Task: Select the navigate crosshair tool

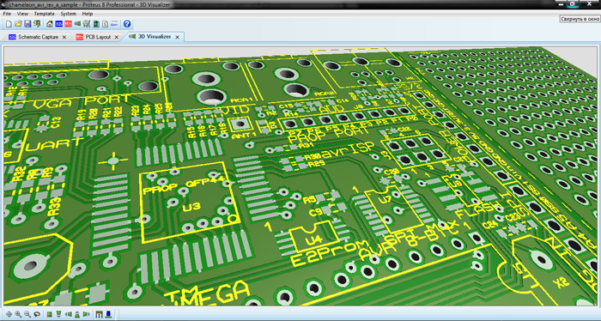Action: point(9,314)
